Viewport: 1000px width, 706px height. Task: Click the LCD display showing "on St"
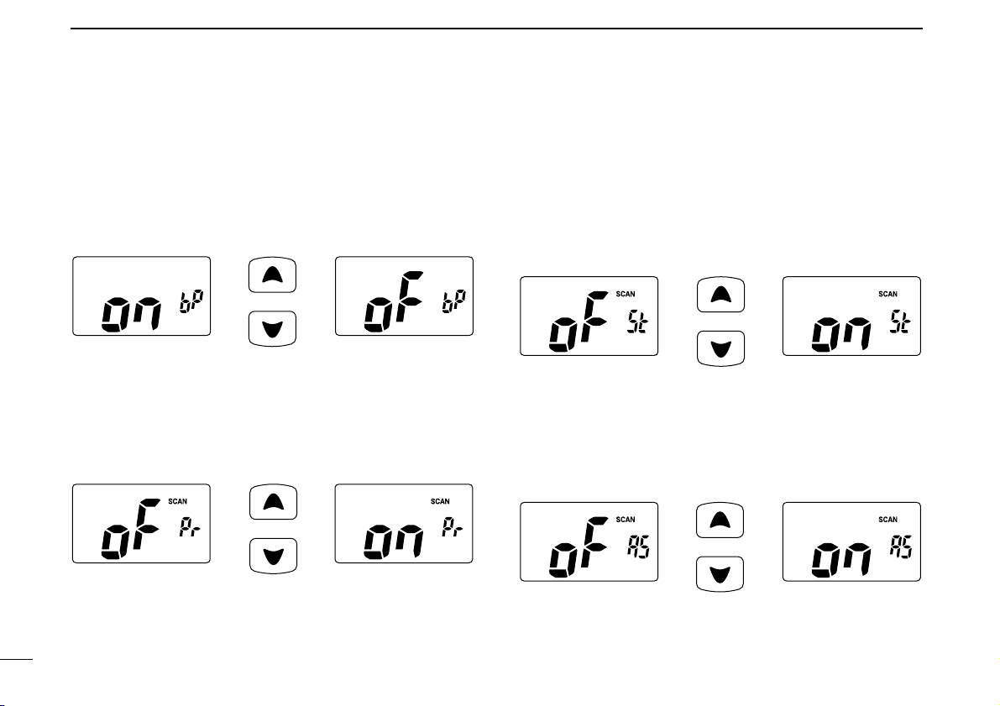click(x=851, y=316)
